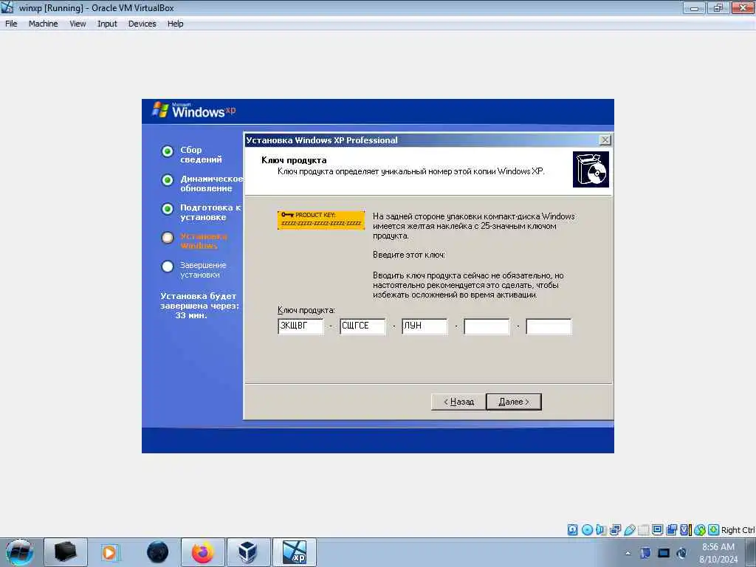Click the yellow PRODUCT KEY sticker image
756x567 pixels.
pos(321,220)
